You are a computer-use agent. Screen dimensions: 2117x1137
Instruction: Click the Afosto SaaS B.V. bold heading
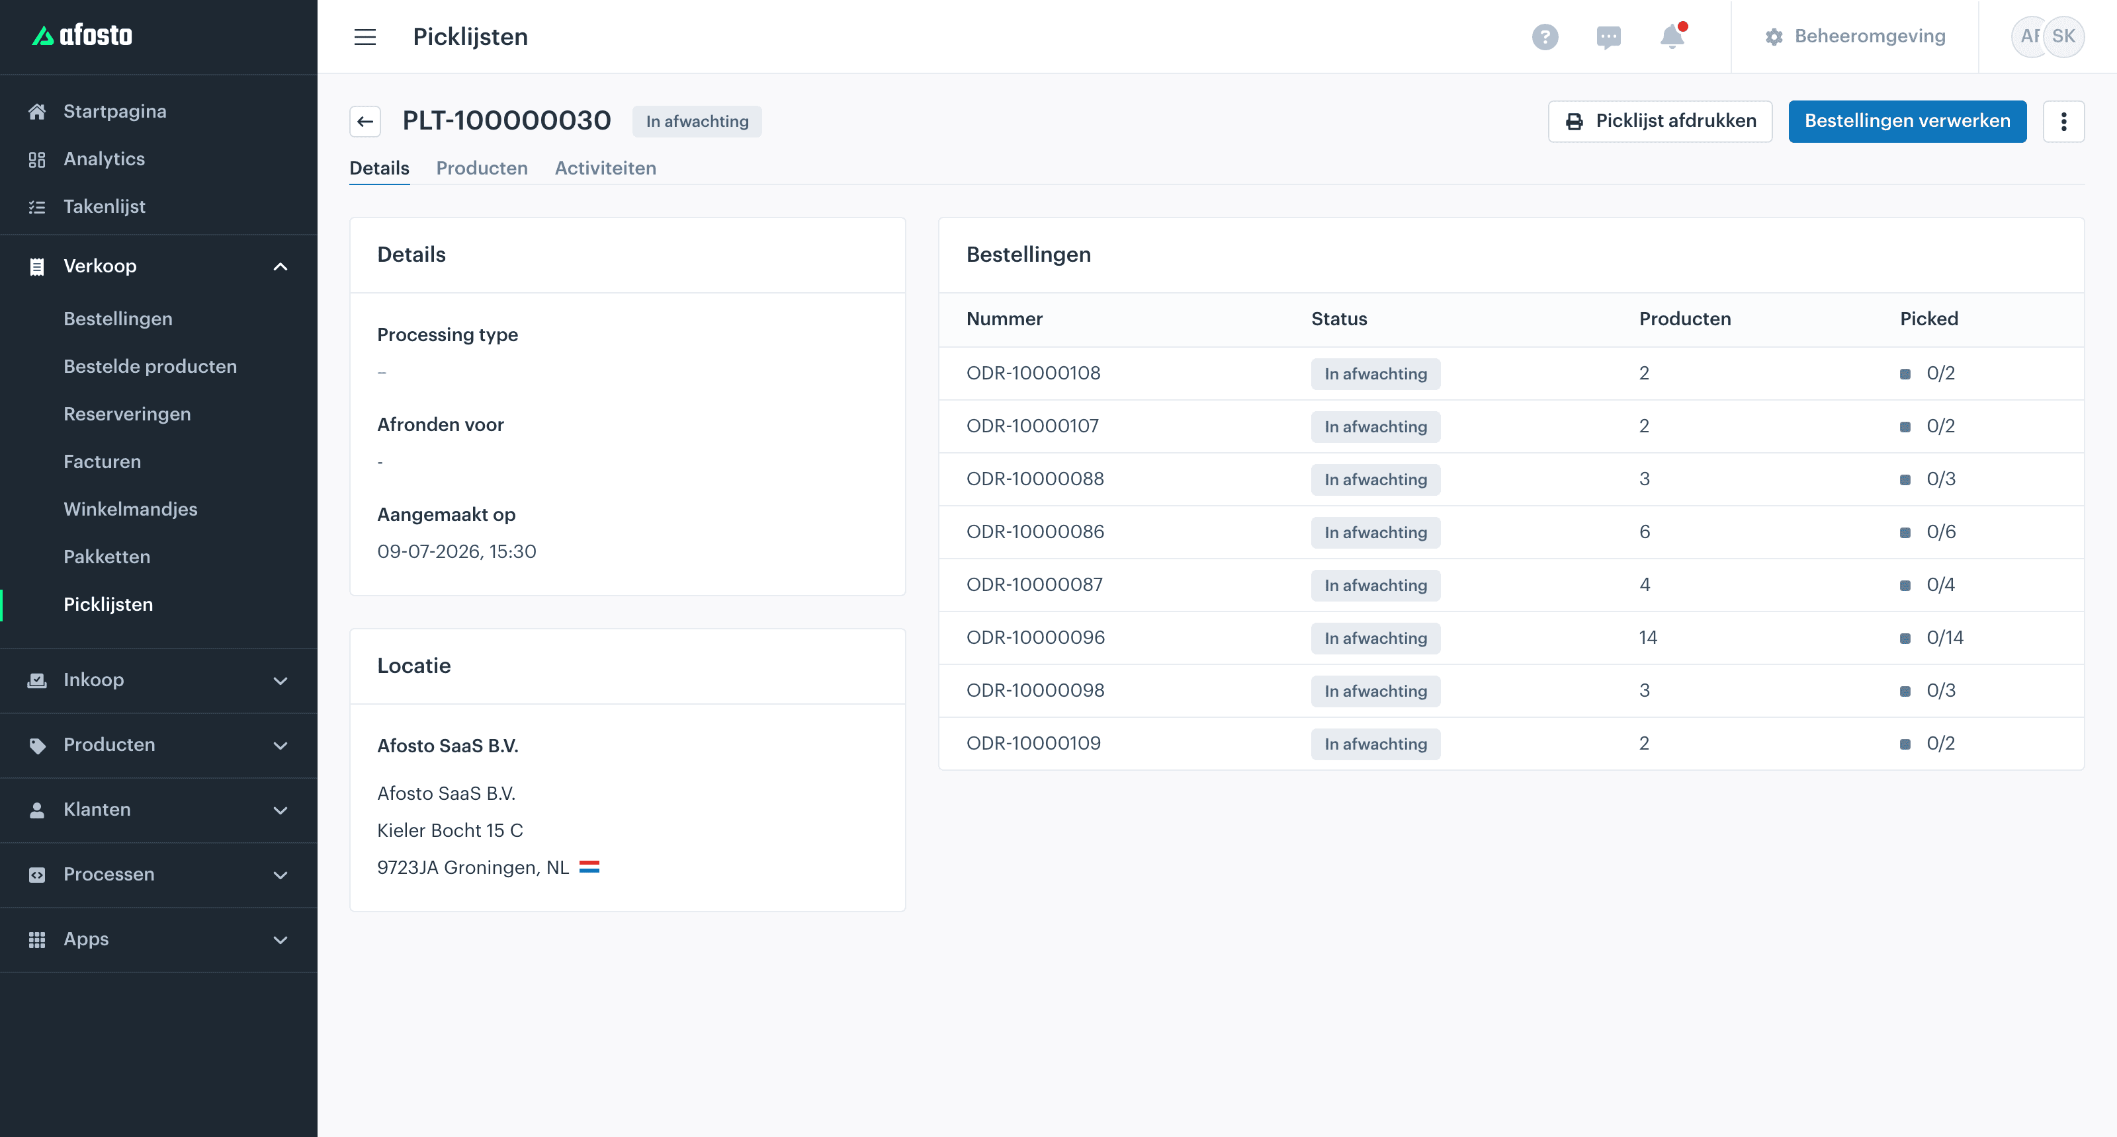pyautogui.click(x=447, y=746)
